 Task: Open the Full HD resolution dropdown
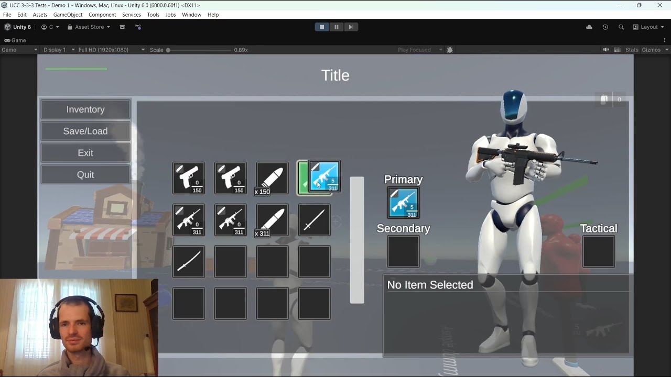pyautogui.click(x=111, y=50)
